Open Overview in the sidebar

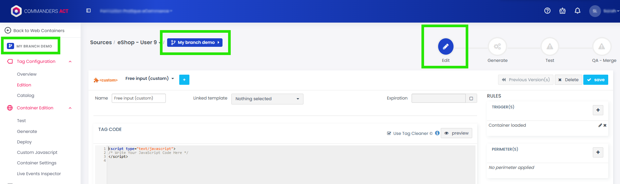(x=27, y=74)
